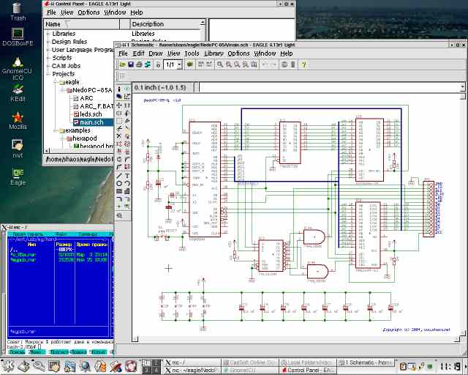Expand the Design Rules tree node
The height and width of the screenshot is (375, 468).
(48, 42)
